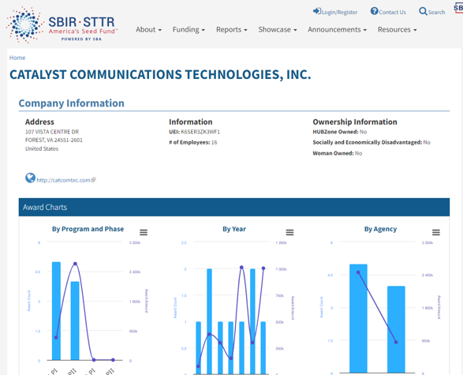Expand the Reports dropdown menu
463x375 pixels.
232,29
